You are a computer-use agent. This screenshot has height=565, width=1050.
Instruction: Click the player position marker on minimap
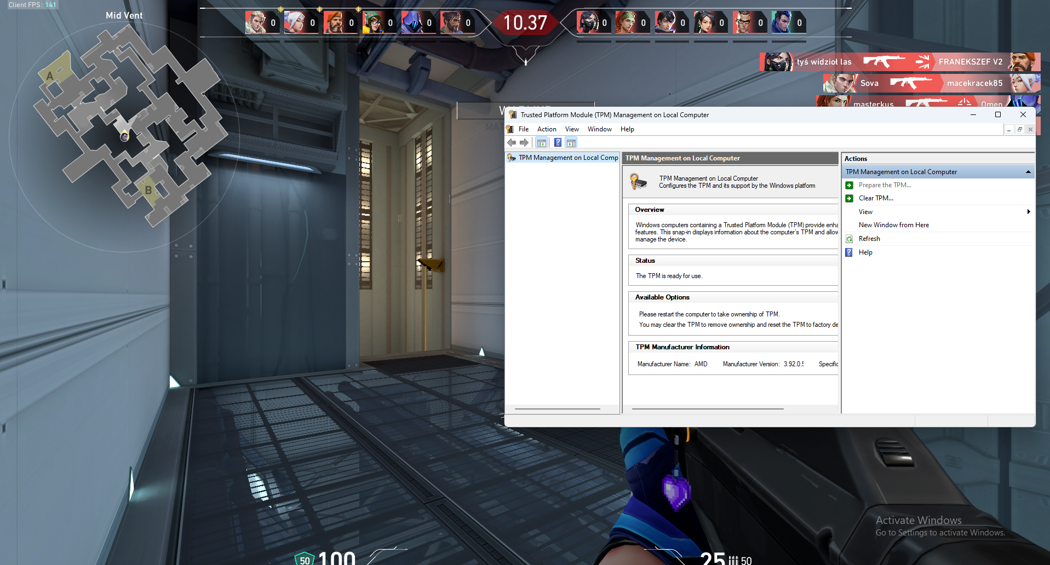[x=125, y=136]
